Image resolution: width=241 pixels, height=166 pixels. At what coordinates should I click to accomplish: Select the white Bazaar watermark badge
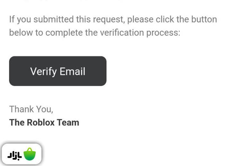(22, 154)
